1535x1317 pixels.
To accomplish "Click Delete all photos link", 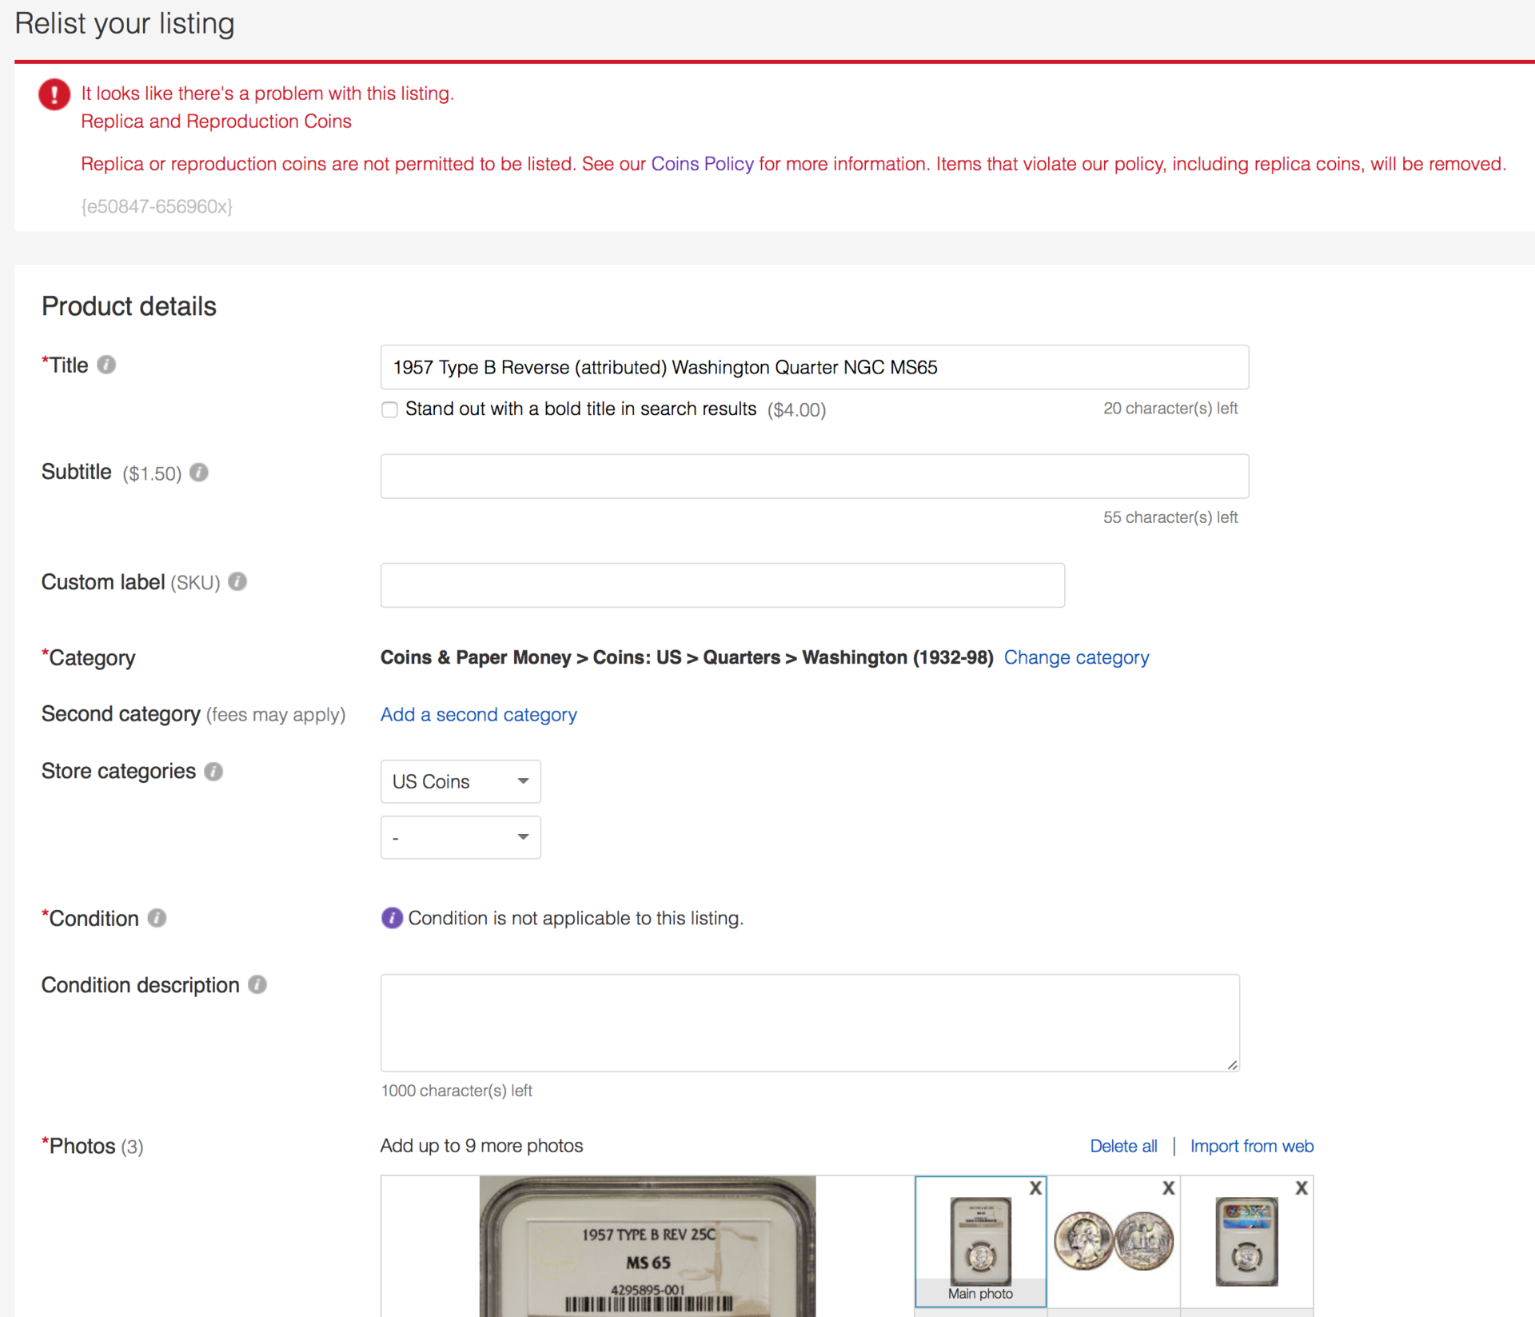I will pyautogui.click(x=1123, y=1146).
